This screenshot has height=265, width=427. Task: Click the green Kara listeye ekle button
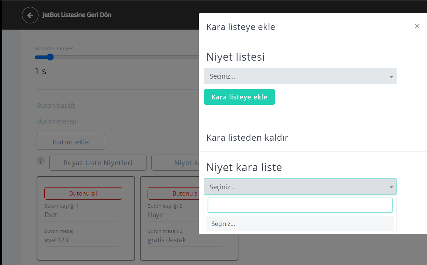point(240,97)
